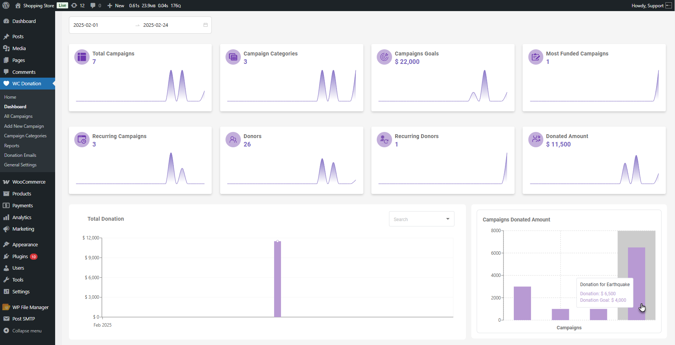This screenshot has height=345, width=675.
Task: Open the New content menu
Action: point(116,5)
